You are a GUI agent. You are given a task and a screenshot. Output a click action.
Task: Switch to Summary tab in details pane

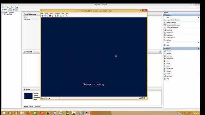pos(26,106)
